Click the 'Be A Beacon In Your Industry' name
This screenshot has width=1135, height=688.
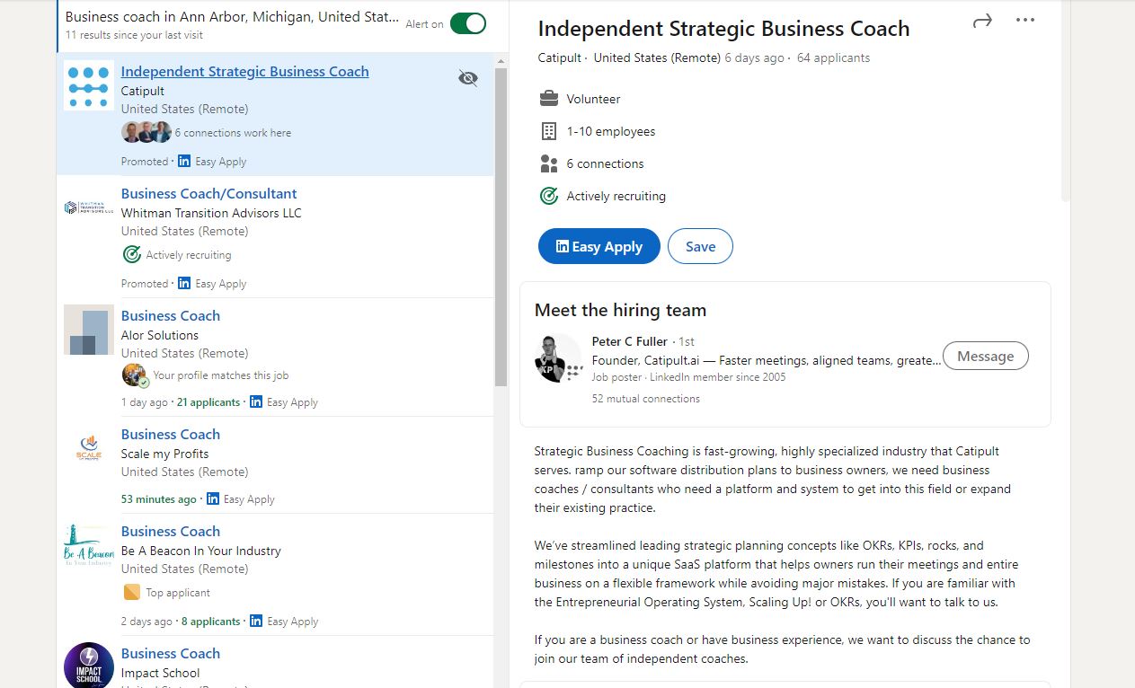[201, 551]
